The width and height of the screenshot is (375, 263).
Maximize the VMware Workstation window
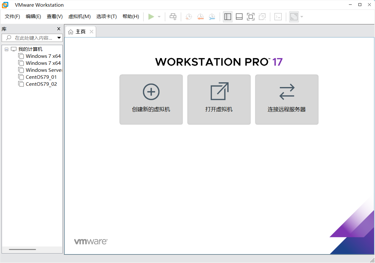[360, 5]
